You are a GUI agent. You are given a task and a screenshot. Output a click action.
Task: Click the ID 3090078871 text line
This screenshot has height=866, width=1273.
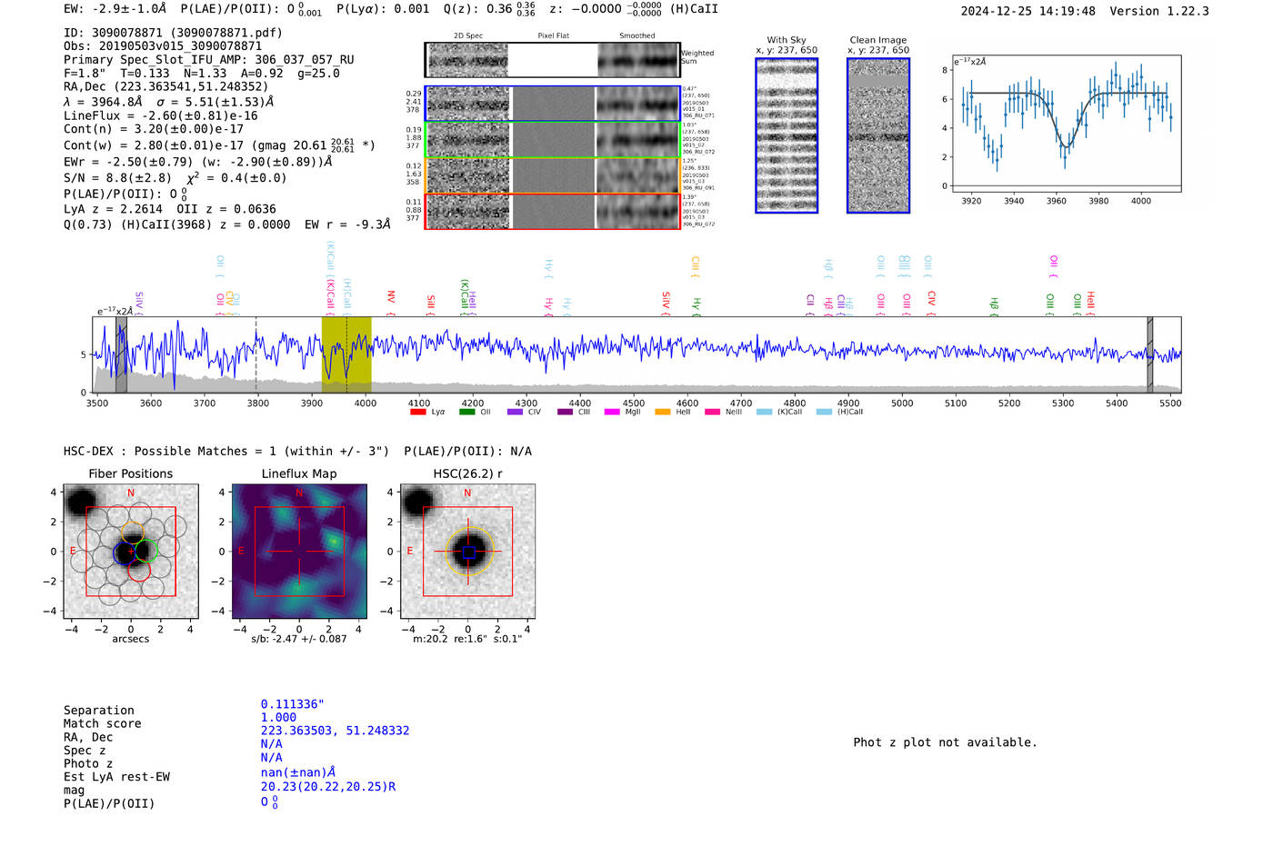point(173,33)
